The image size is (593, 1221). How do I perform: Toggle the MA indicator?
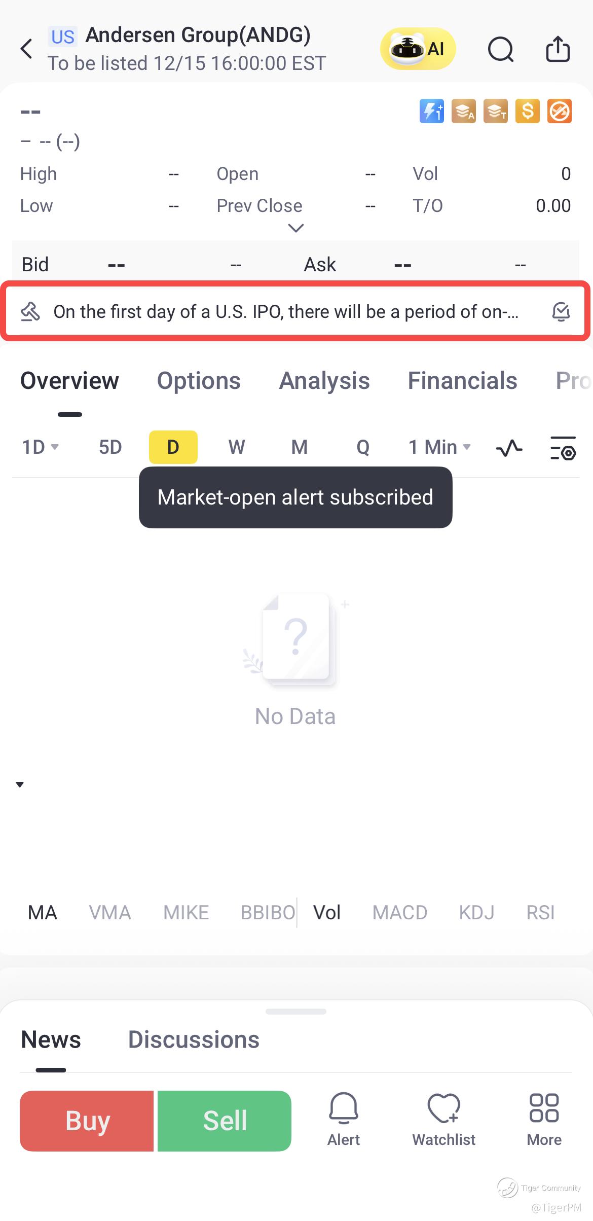pos(43,913)
